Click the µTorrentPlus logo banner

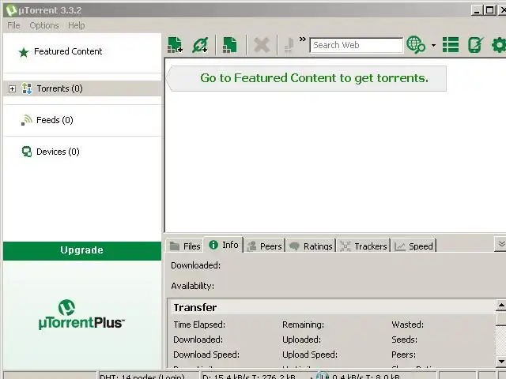point(82,314)
